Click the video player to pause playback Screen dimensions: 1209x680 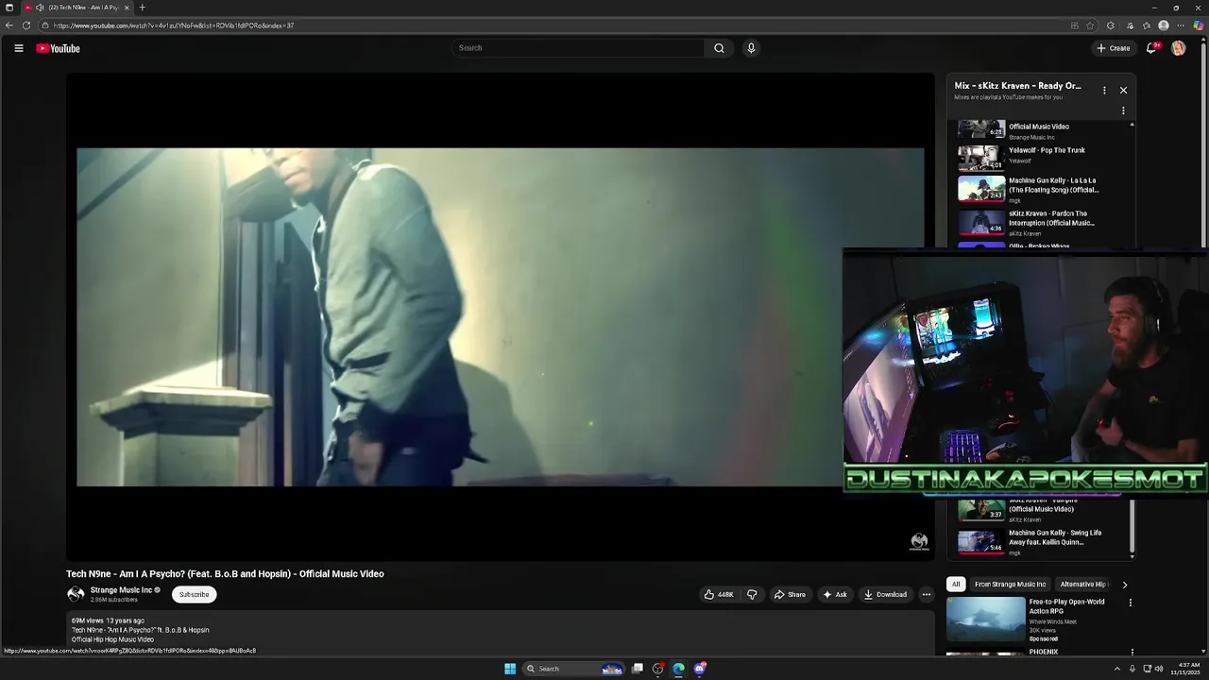[x=501, y=316]
